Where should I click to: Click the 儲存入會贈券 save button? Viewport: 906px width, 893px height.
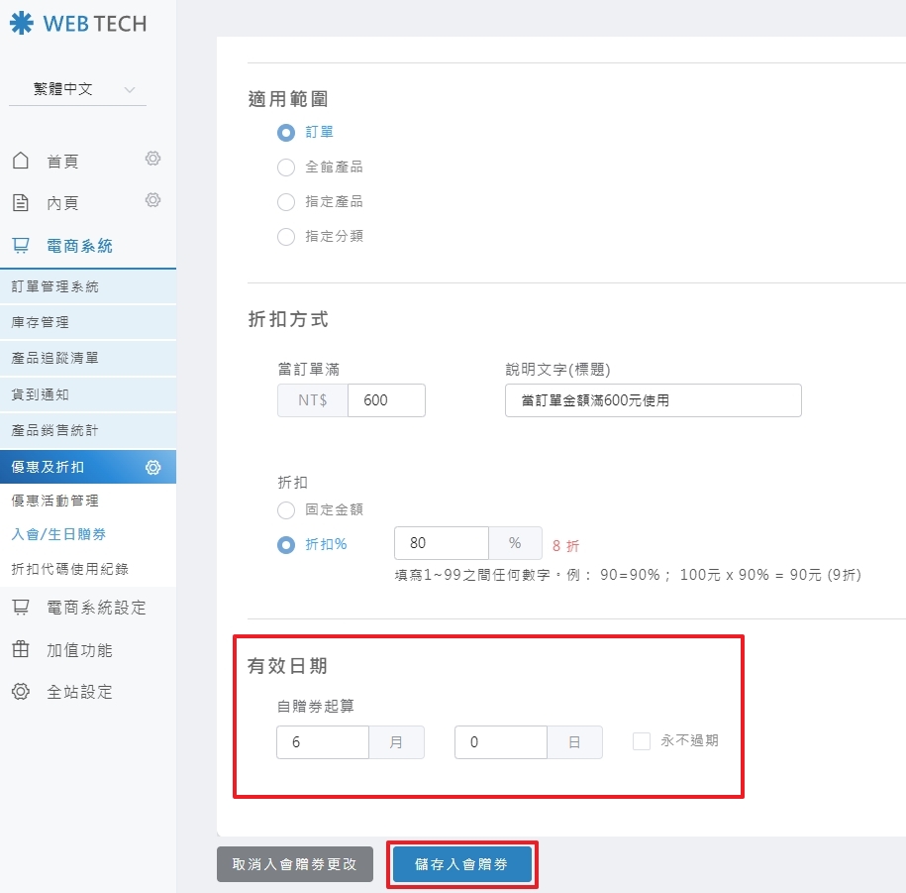[461, 862]
